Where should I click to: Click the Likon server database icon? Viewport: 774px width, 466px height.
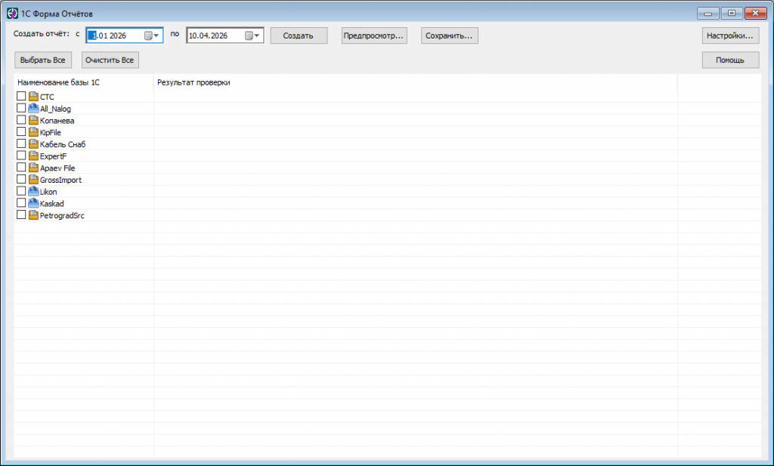click(33, 191)
